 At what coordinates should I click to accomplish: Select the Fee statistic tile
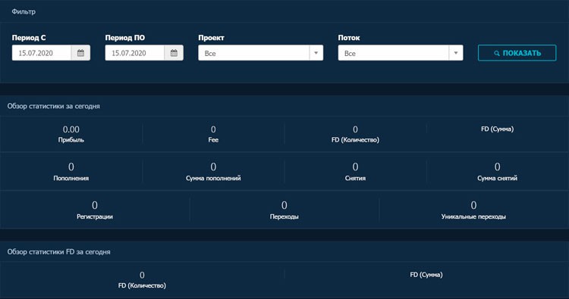[213, 134]
